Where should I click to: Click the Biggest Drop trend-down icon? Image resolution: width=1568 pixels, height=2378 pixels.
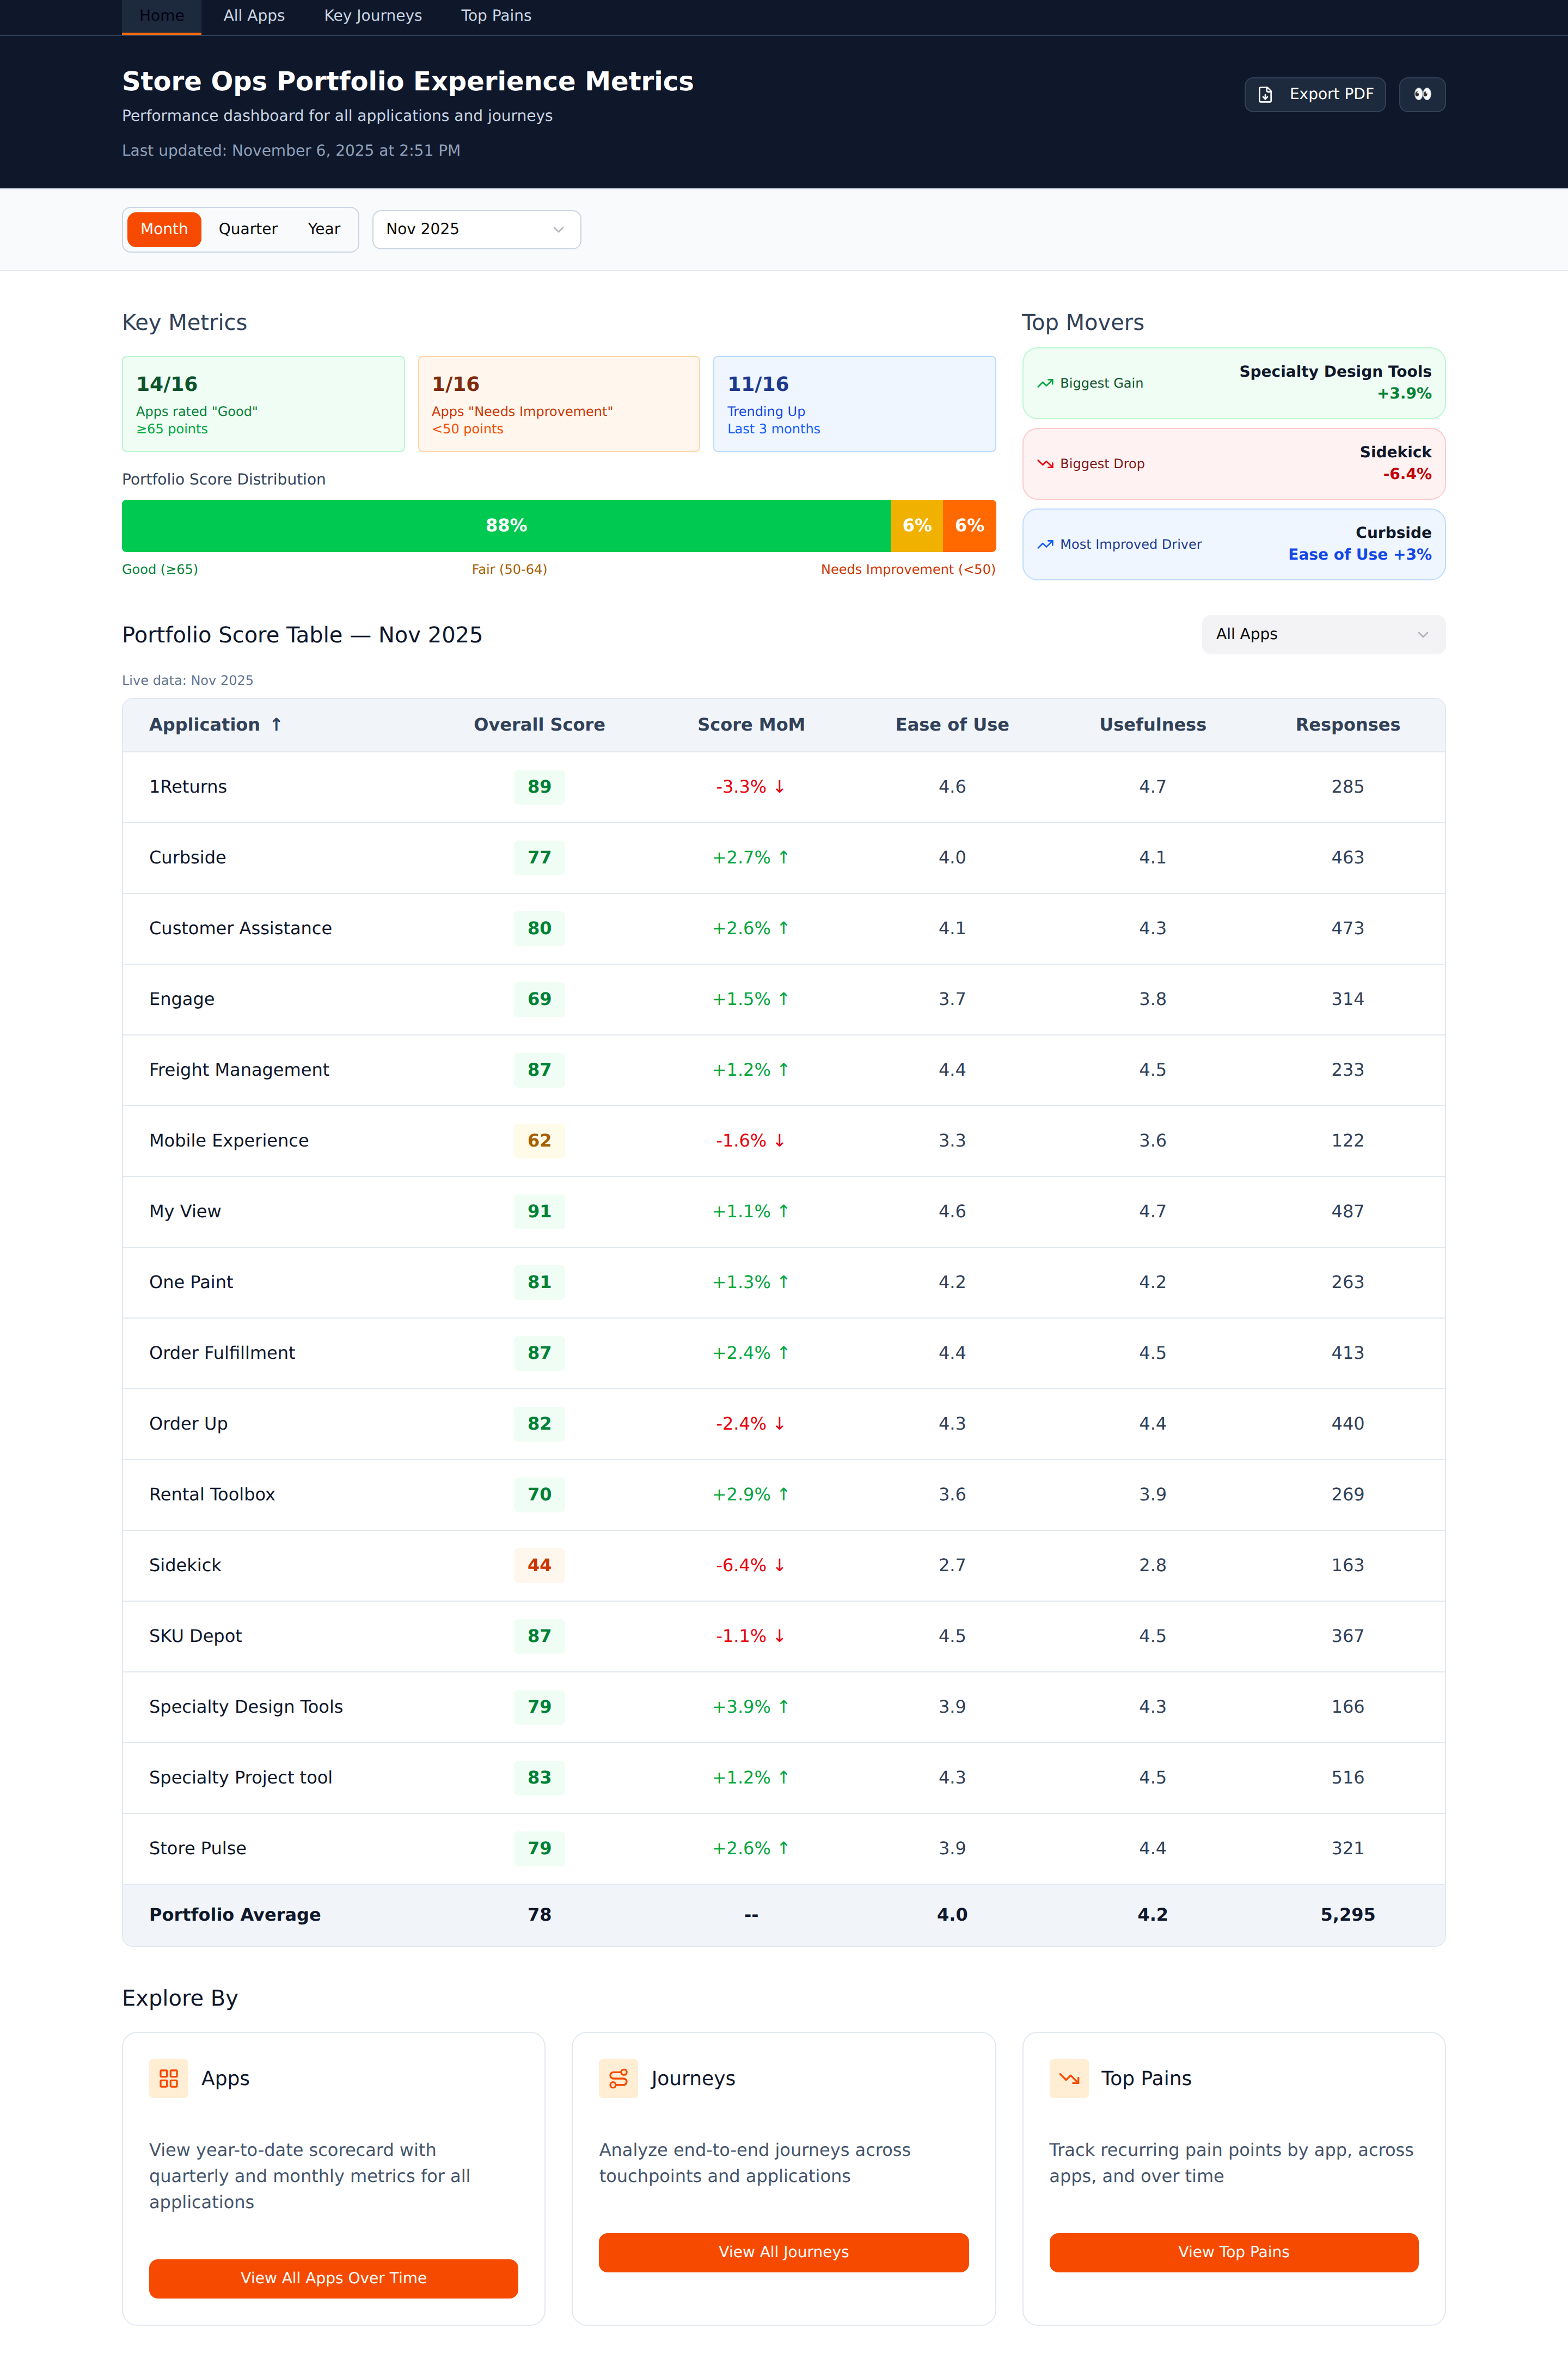click(1045, 464)
